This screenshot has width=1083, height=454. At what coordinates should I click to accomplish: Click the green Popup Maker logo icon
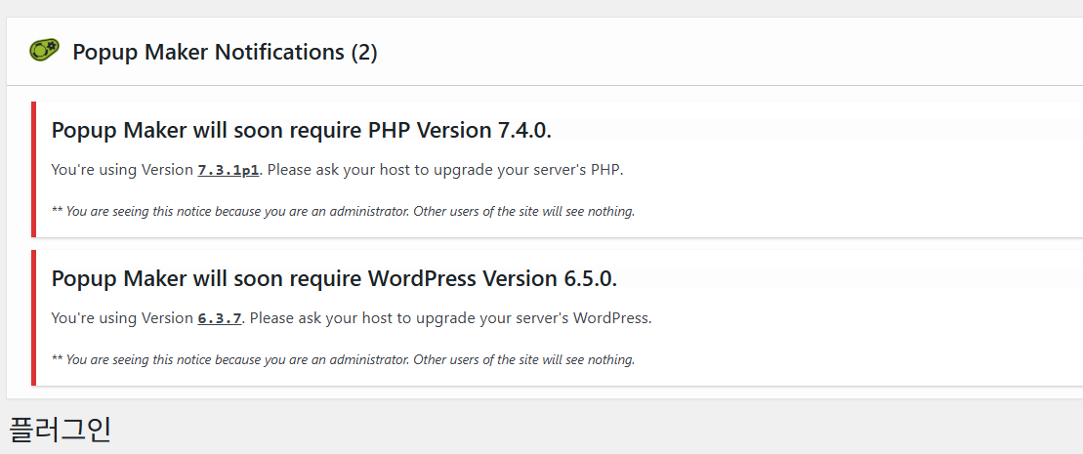(x=44, y=51)
